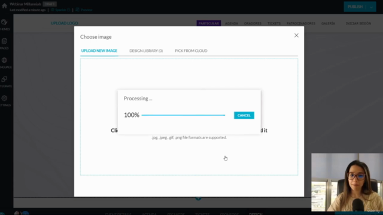Click the Webinar Millennials event title

click(x=25, y=4)
